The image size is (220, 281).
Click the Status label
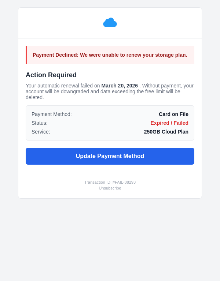pos(40,123)
